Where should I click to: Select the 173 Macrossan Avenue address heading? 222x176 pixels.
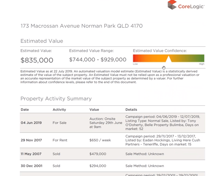(x=82, y=26)
